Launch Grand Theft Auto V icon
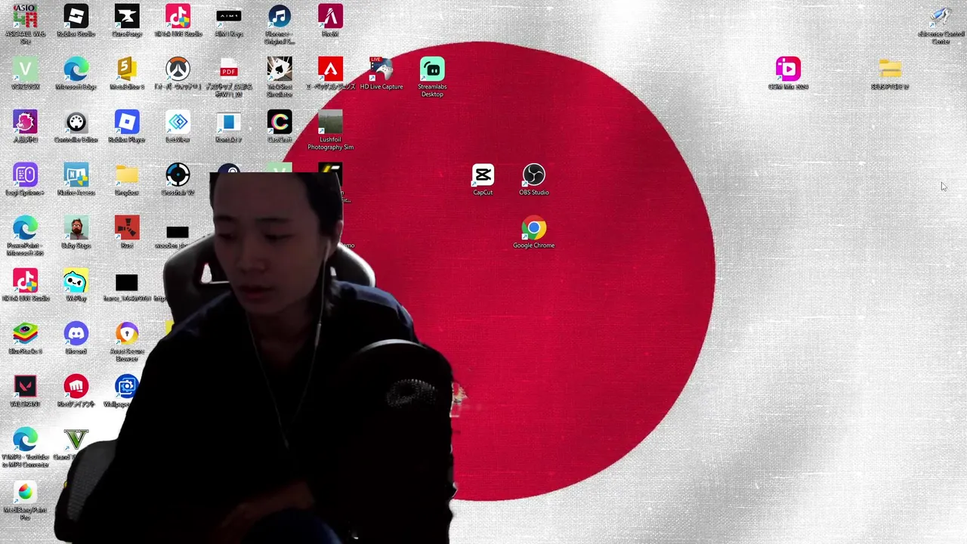 click(x=76, y=444)
